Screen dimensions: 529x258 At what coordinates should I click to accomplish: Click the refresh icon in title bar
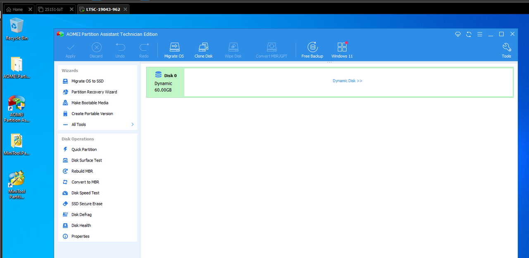(x=469, y=34)
